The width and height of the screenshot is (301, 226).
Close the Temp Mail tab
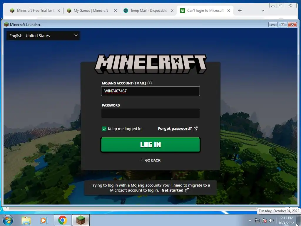(x=172, y=11)
